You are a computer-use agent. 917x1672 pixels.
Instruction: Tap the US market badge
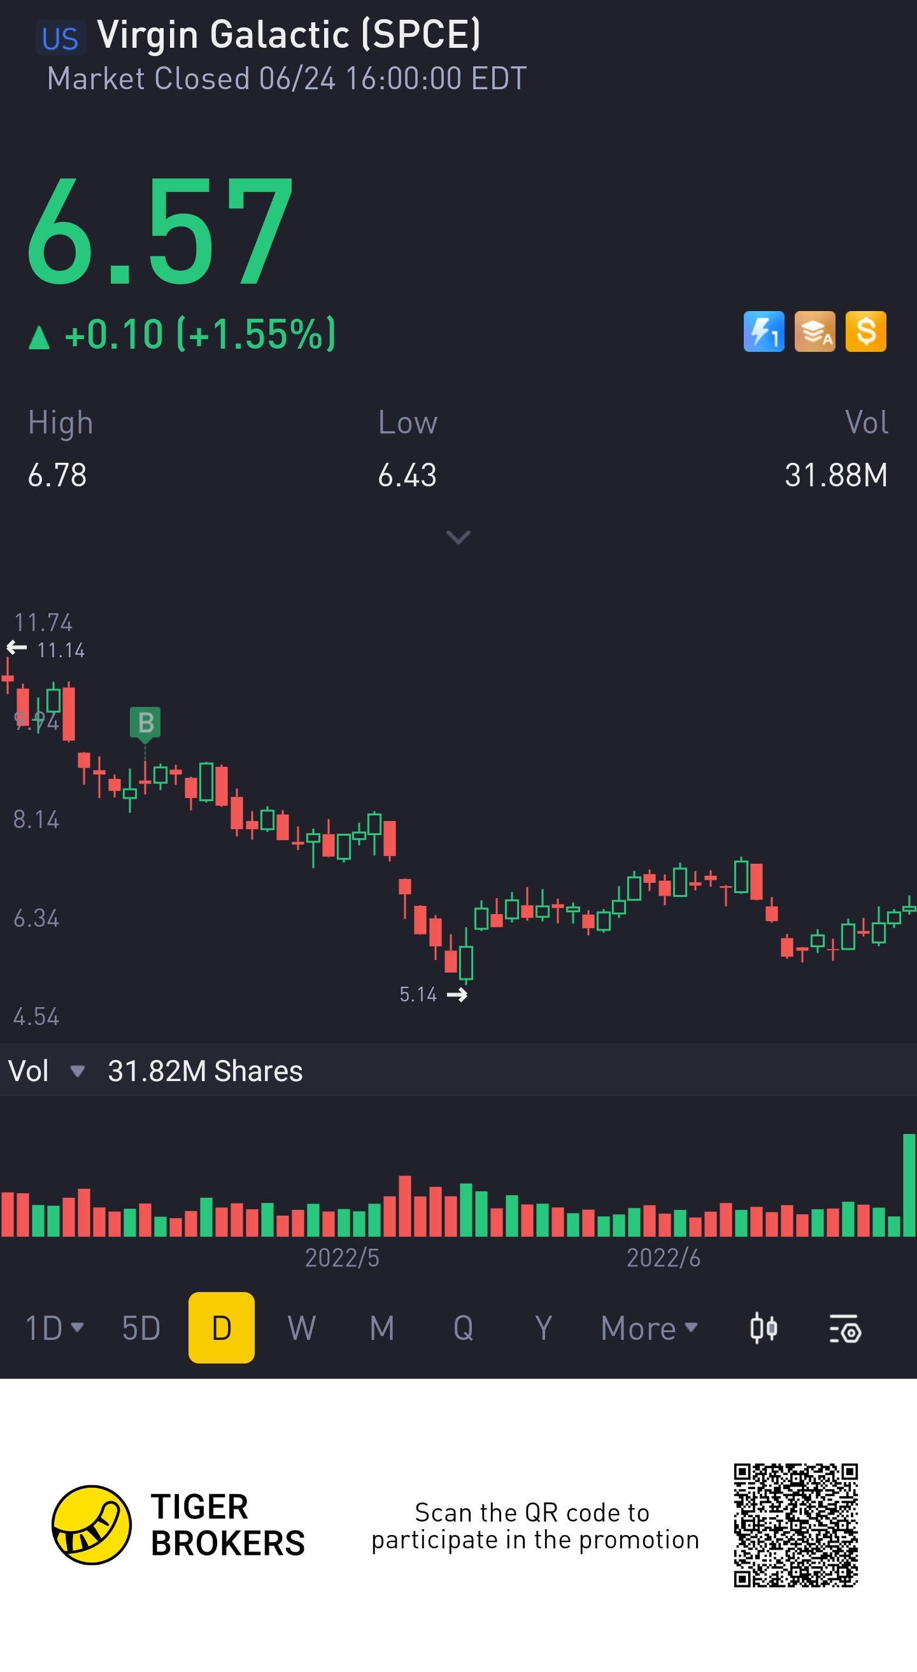60,38
